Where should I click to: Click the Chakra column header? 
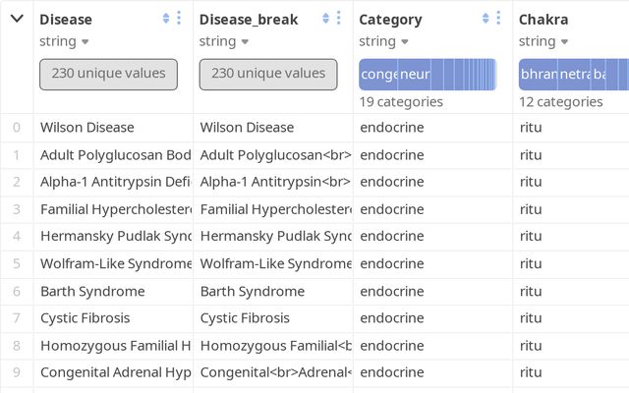pyautogui.click(x=543, y=20)
